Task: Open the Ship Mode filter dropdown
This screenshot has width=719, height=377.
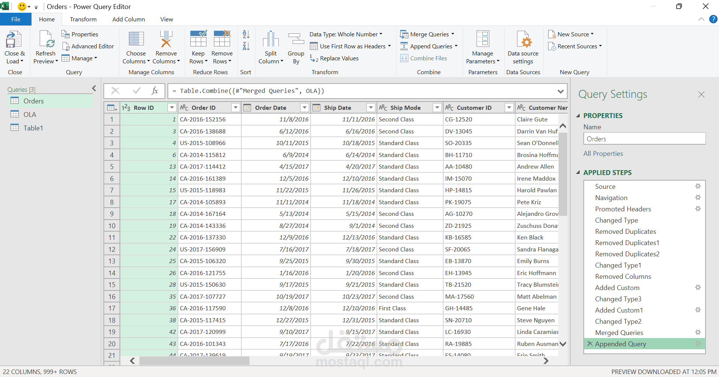Action: (437, 108)
